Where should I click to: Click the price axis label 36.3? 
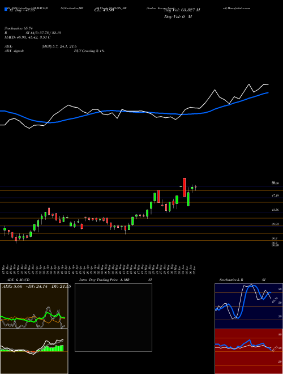(x=275, y=238)
